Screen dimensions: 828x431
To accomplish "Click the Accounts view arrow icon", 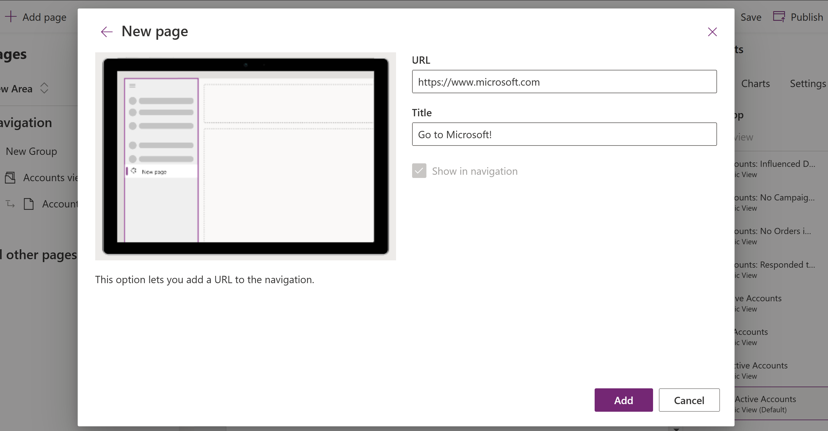I will pyautogui.click(x=10, y=204).
